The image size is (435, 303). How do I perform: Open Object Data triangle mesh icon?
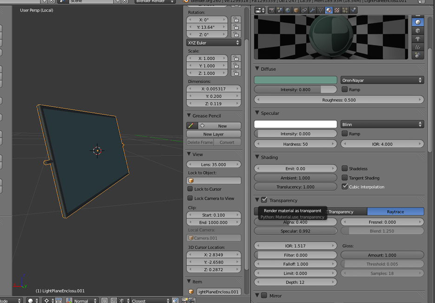click(320, 10)
